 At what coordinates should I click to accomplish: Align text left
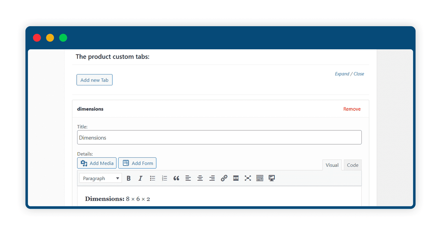(x=188, y=178)
